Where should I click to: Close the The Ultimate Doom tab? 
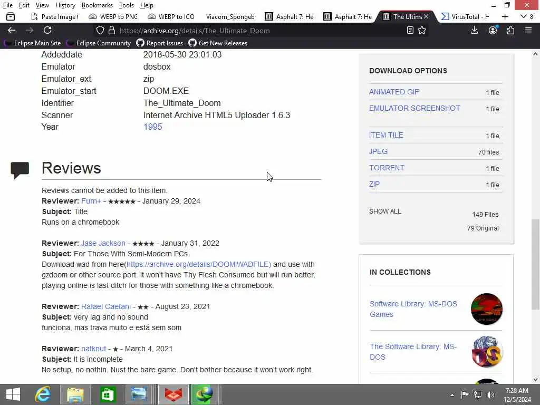pyautogui.click(x=426, y=16)
